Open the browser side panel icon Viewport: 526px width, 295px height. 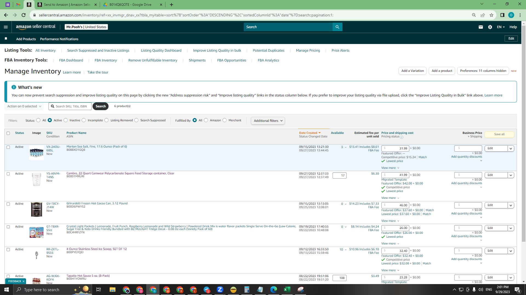click(x=502, y=15)
